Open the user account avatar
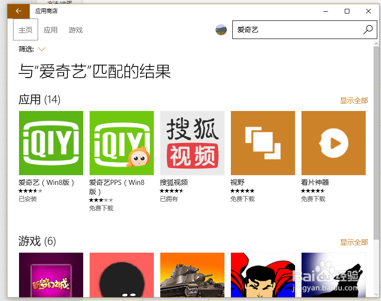The height and width of the screenshot is (301, 381). [221, 30]
